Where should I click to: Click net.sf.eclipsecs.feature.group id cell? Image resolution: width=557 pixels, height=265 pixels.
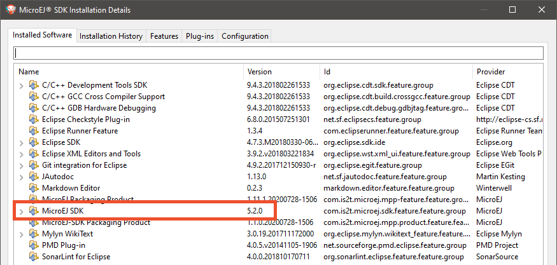pyautogui.click(x=372, y=119)
